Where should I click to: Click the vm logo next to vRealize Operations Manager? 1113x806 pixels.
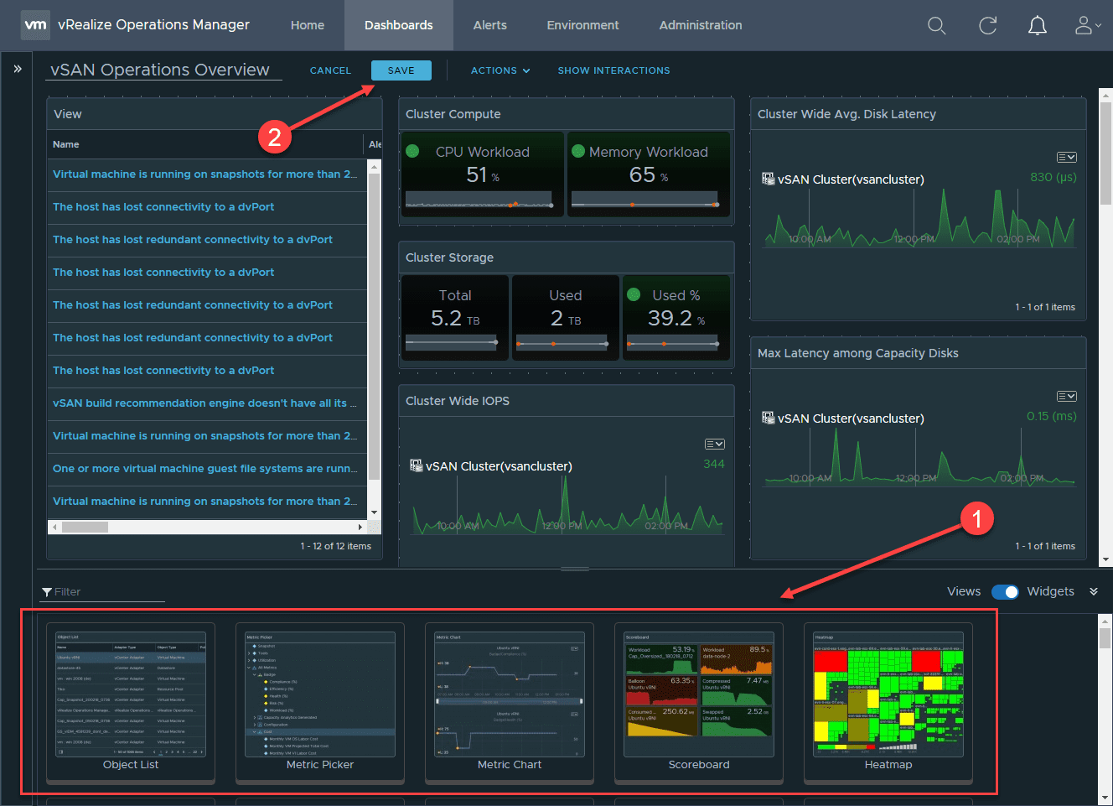35,24
